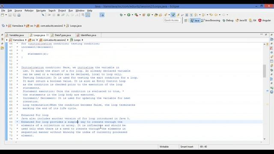
Task: Click the Terminate stop square icon
Action: click(x=58, y=15)
